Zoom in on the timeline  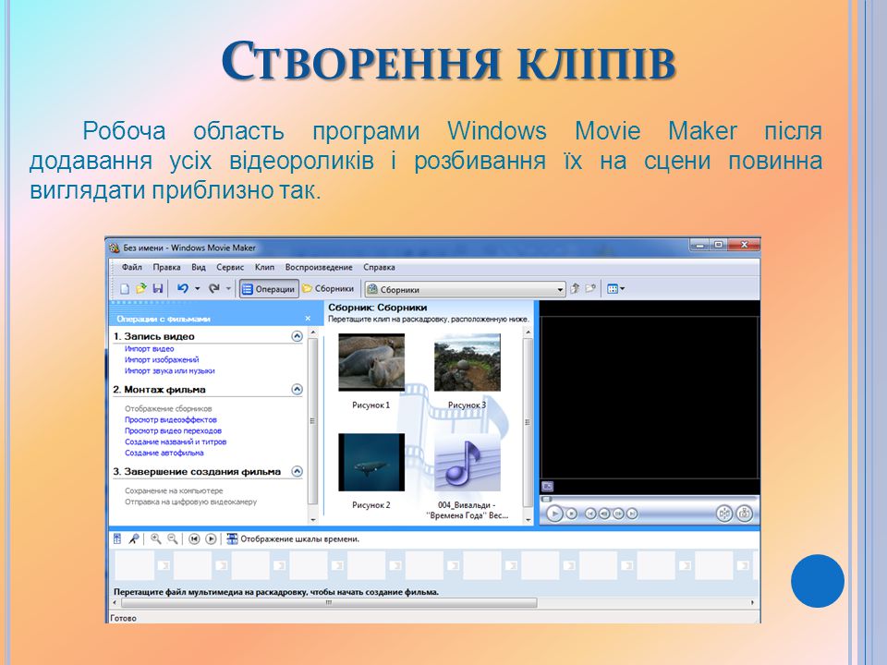coord(155,538)
